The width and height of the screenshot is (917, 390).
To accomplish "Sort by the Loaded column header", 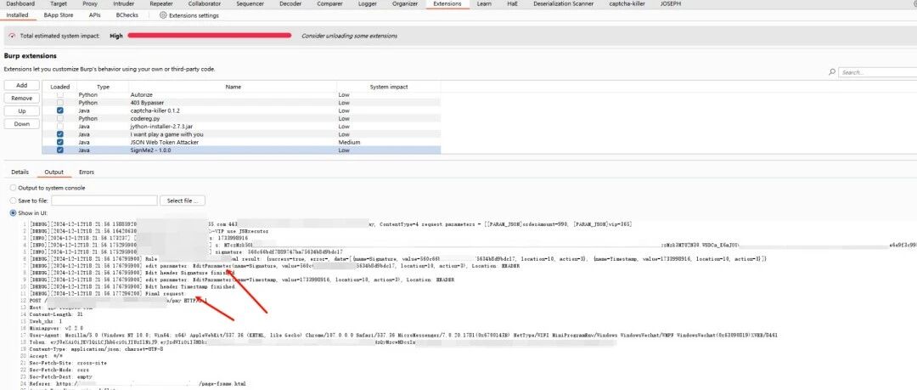I will [x=59, y=87].
